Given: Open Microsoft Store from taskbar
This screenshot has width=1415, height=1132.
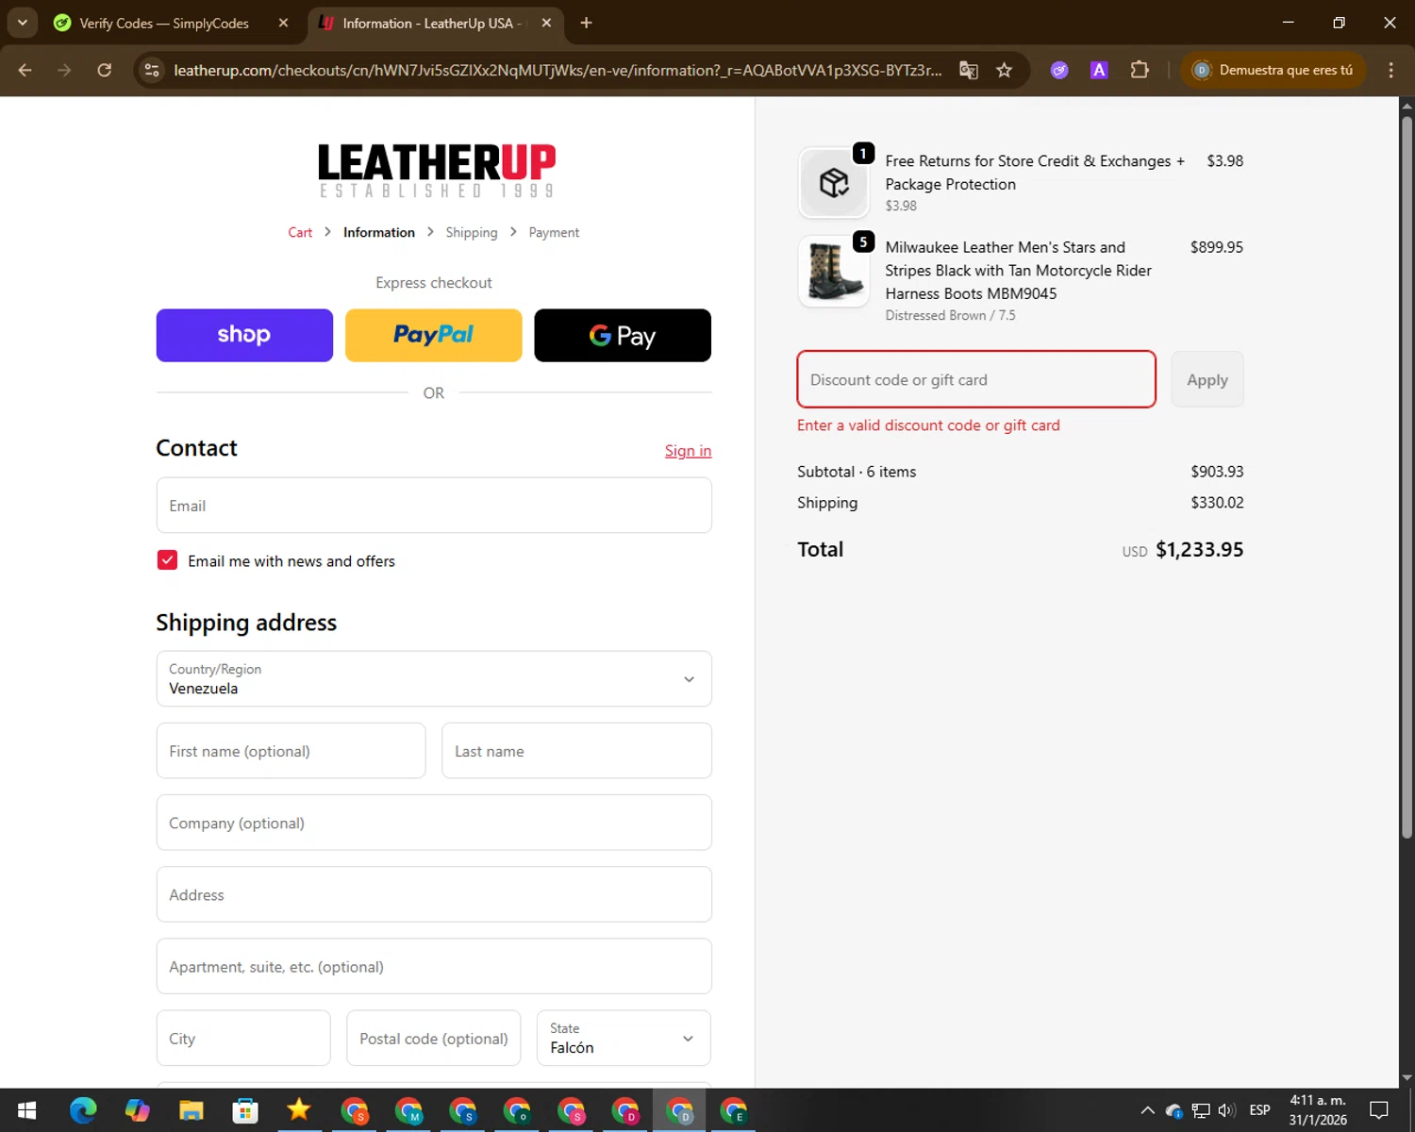Looking at the screenshot, I should (x=245, y=1110).
